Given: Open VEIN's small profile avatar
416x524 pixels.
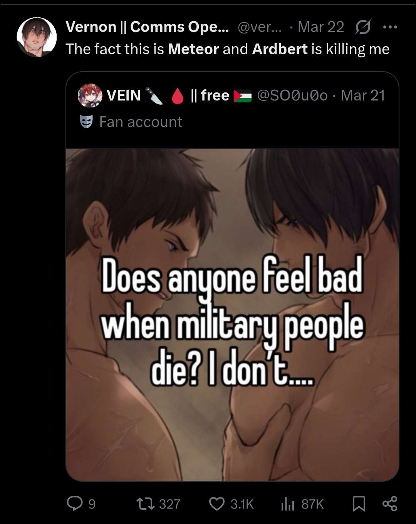Looking at the screenshot, I should (x=90, y=95).
